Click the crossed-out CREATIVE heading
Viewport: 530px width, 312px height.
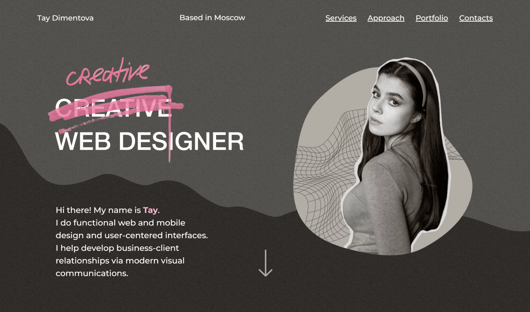tap(113, 108)
